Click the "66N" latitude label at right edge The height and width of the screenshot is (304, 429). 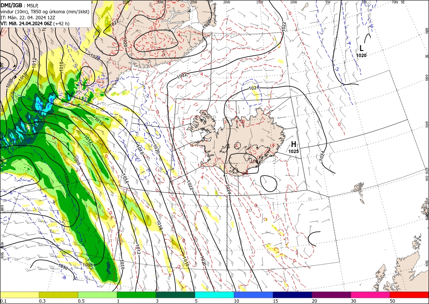(x=426, y=78)
